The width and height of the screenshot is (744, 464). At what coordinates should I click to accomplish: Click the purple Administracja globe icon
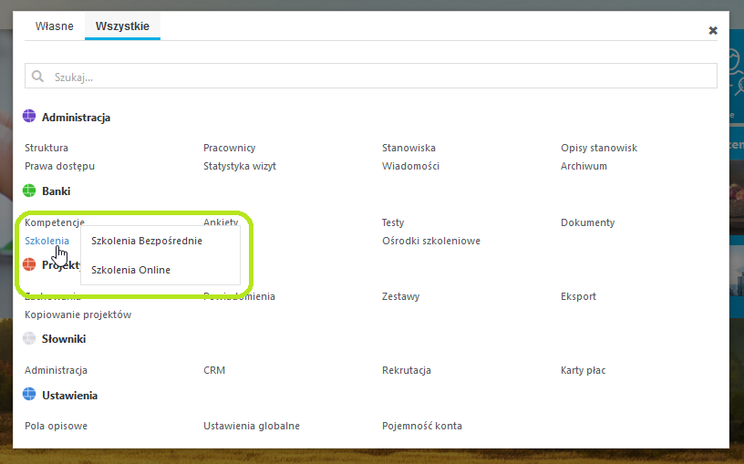[29, 117]
